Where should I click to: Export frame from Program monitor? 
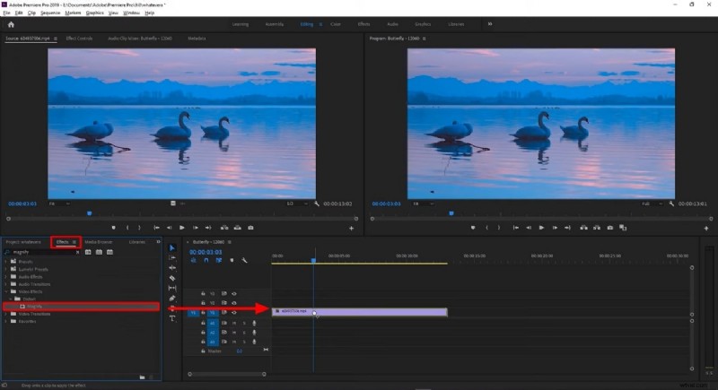pyautogui.click(x=610, y=228)
